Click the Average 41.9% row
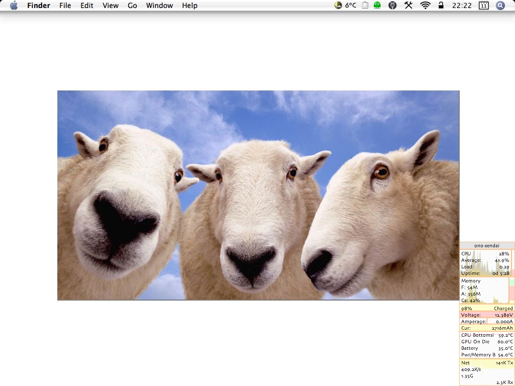The image size is (515, 386). pos(485,260)
